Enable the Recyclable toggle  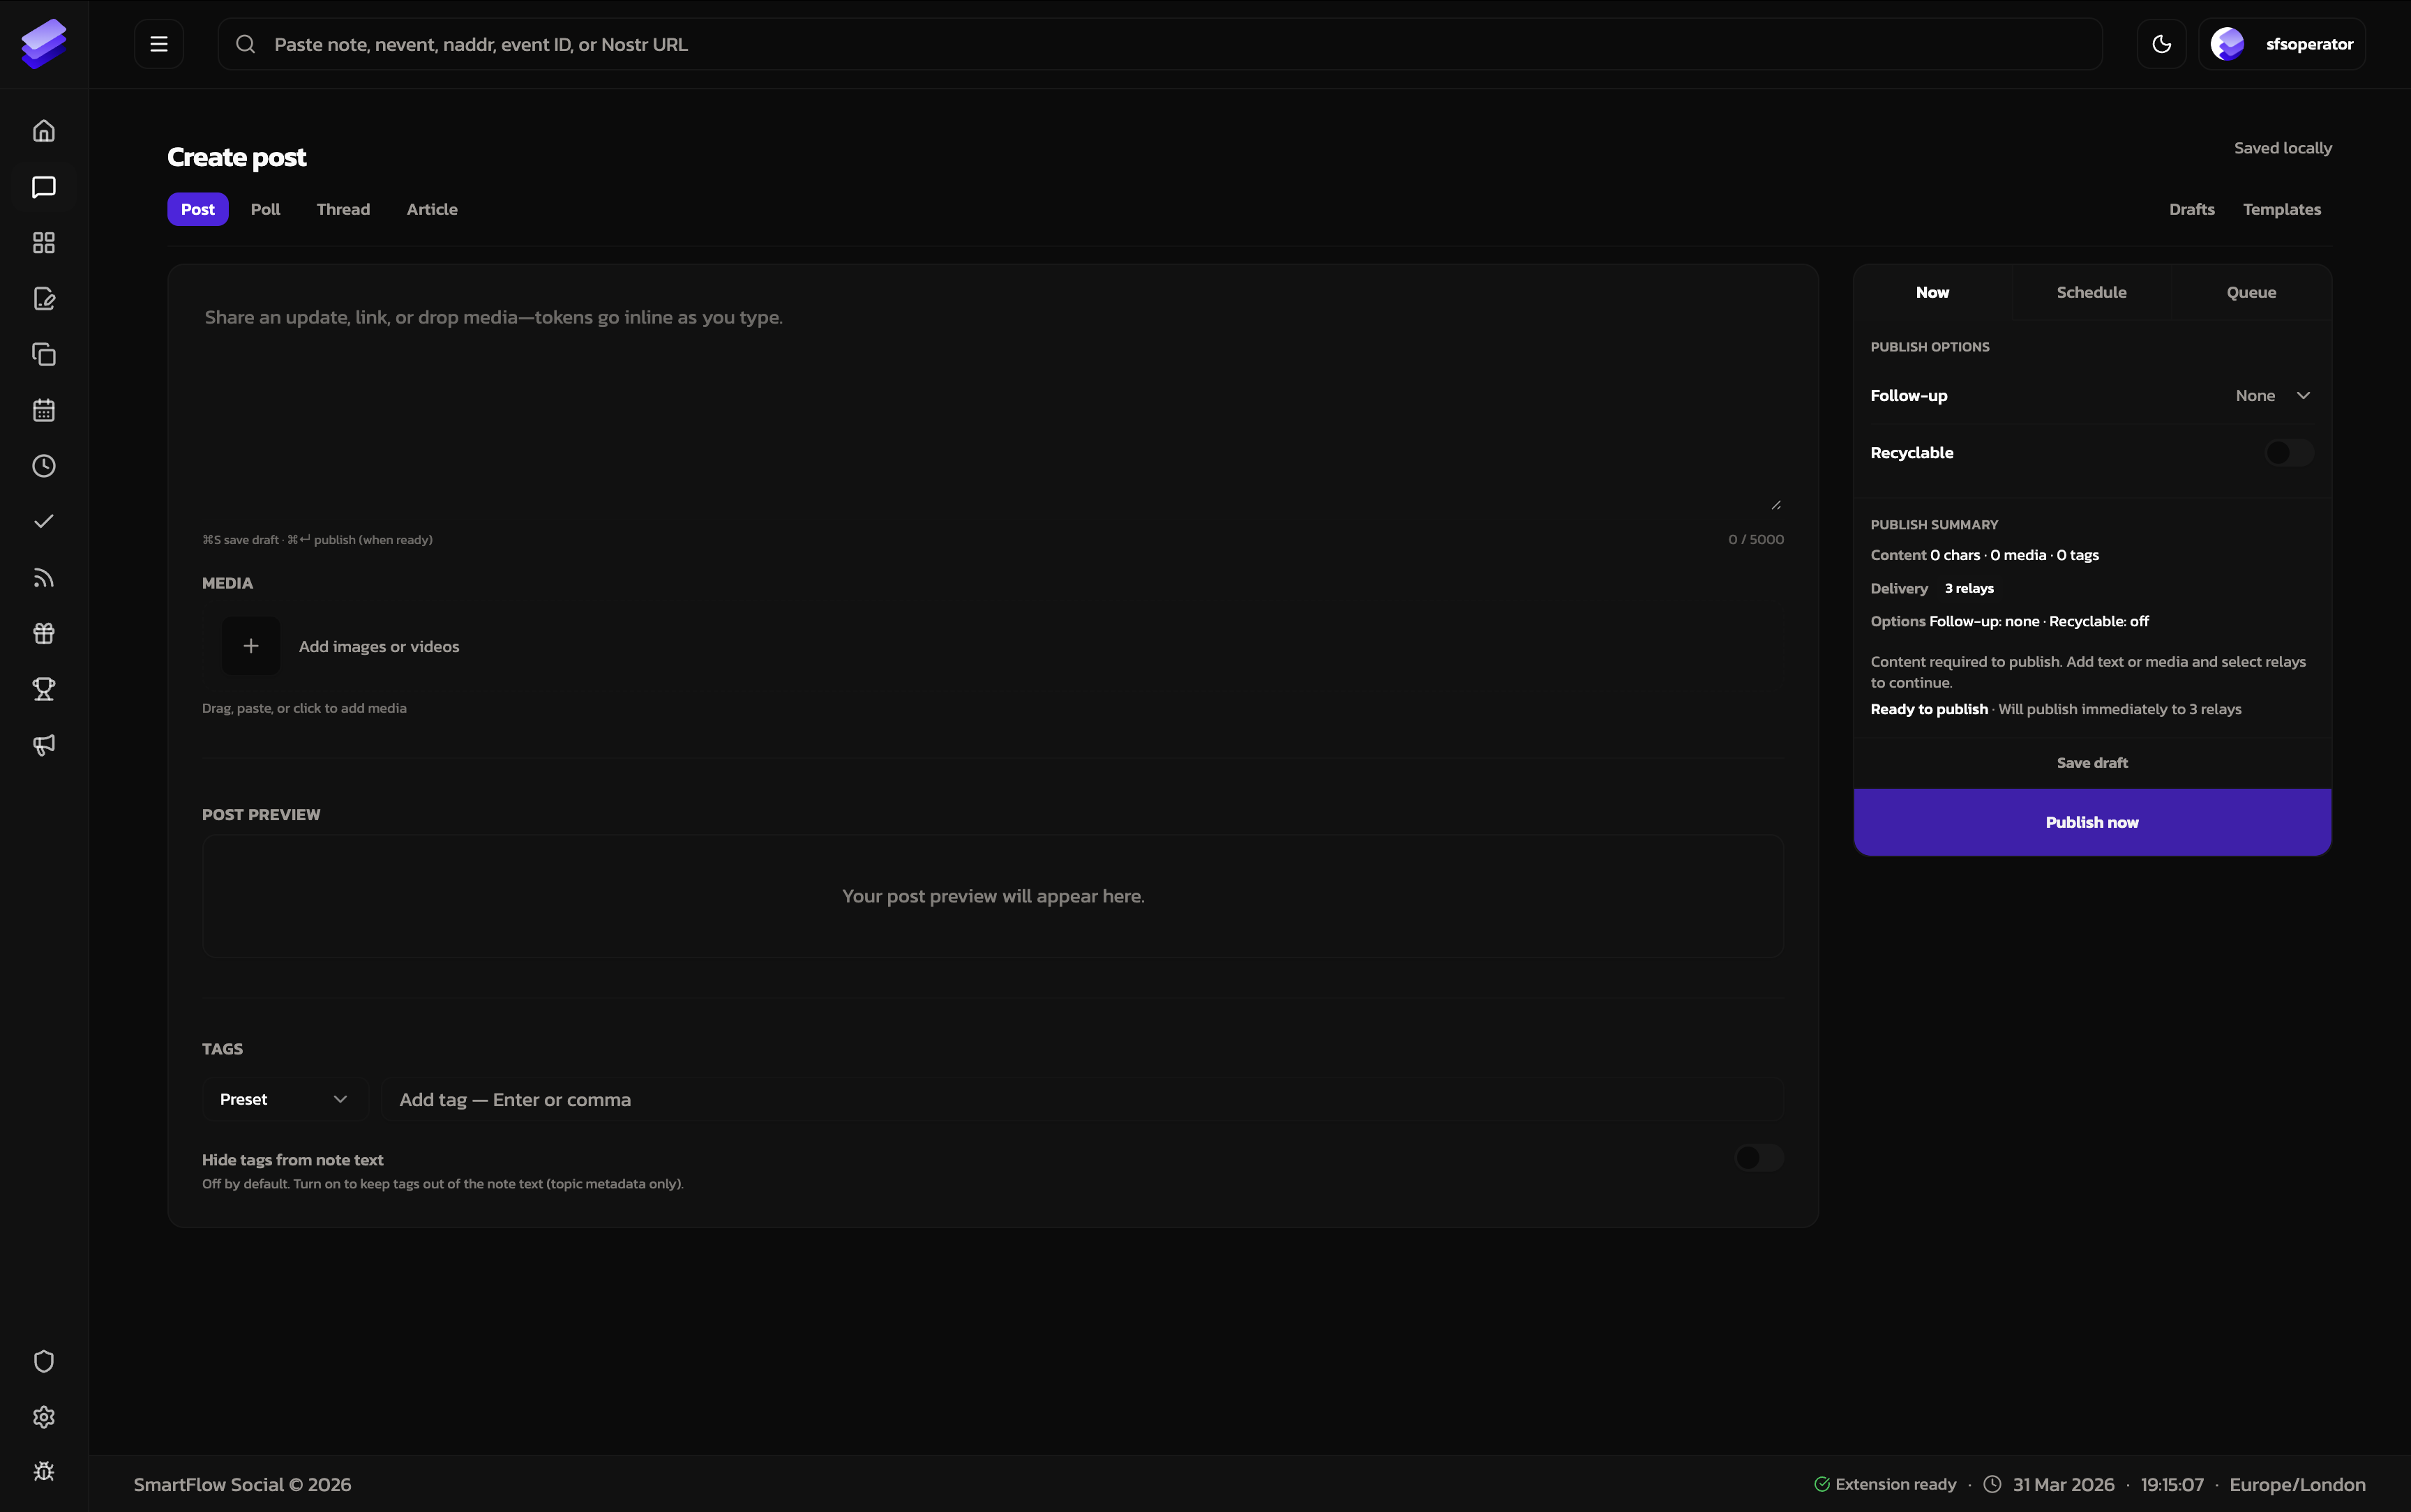(2288, 453)
